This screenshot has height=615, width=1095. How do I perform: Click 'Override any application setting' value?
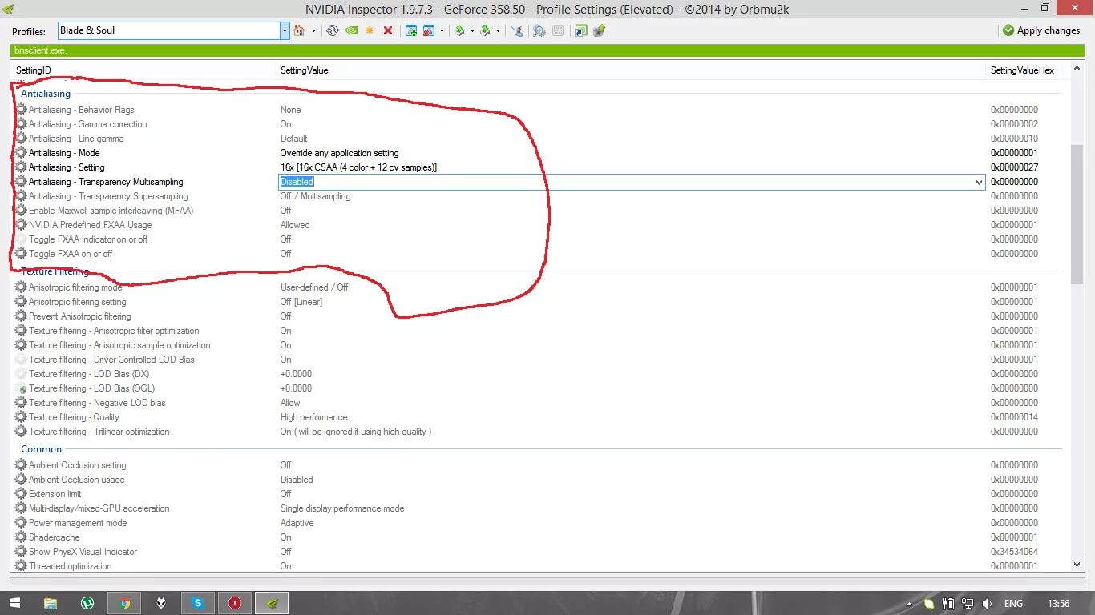339,153
